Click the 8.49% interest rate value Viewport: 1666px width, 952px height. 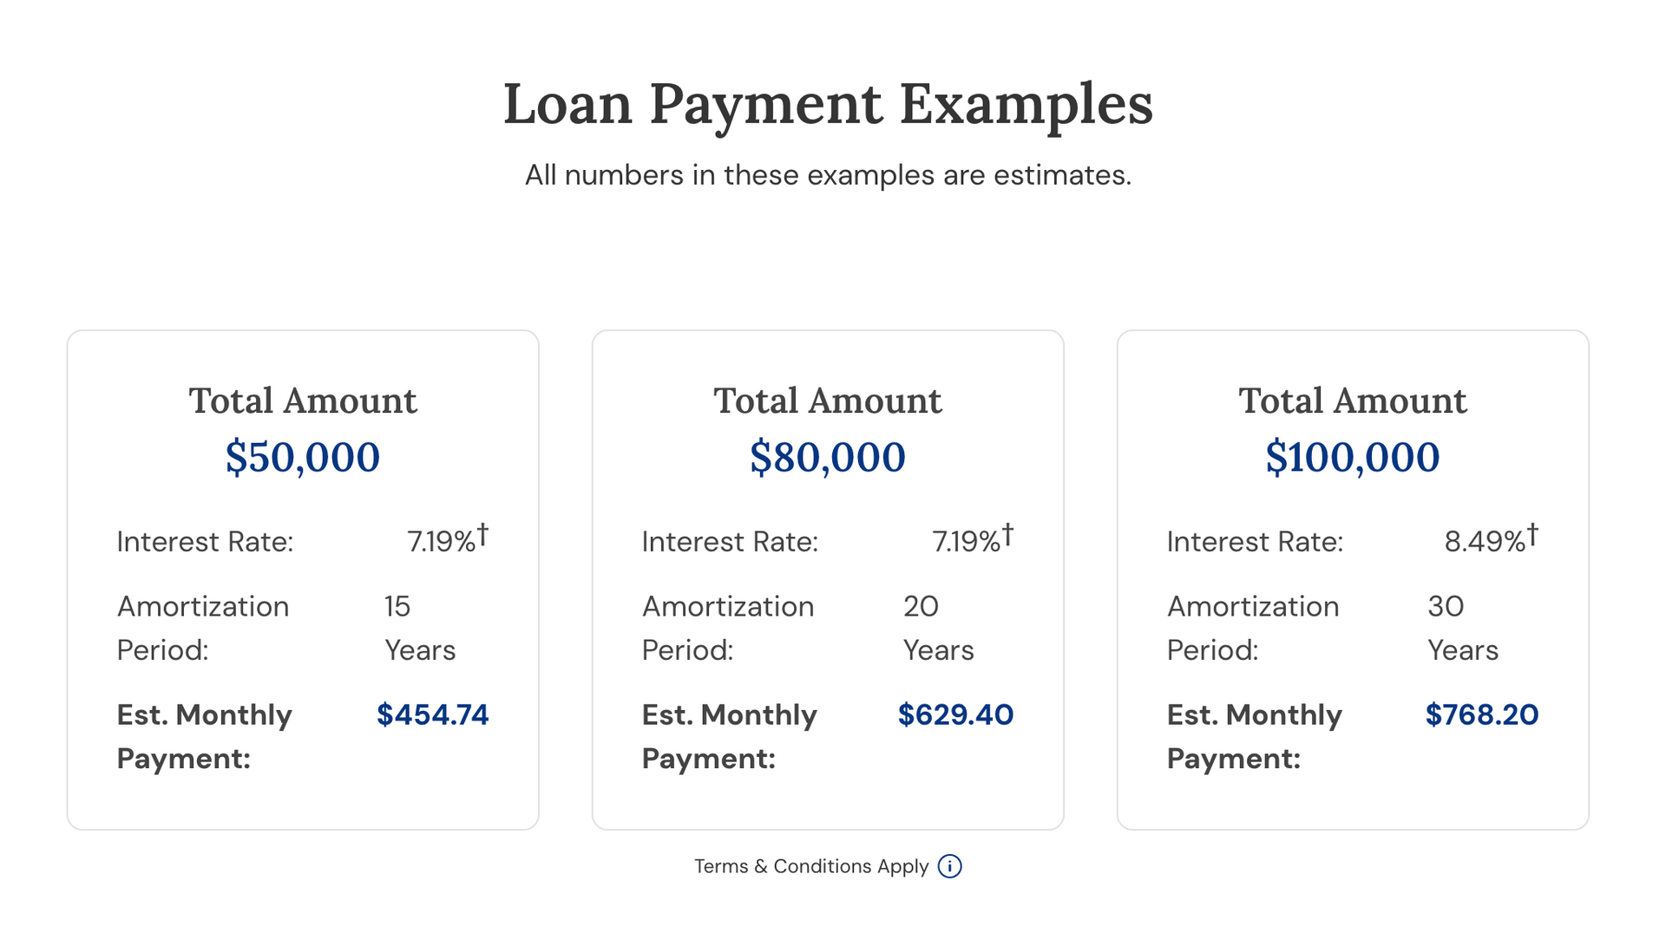pos(1485,542)
